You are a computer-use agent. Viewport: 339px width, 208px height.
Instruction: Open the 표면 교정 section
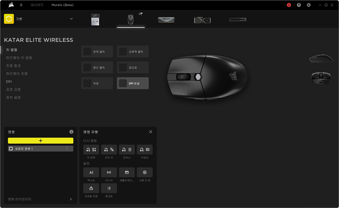(x=14, y=89)
